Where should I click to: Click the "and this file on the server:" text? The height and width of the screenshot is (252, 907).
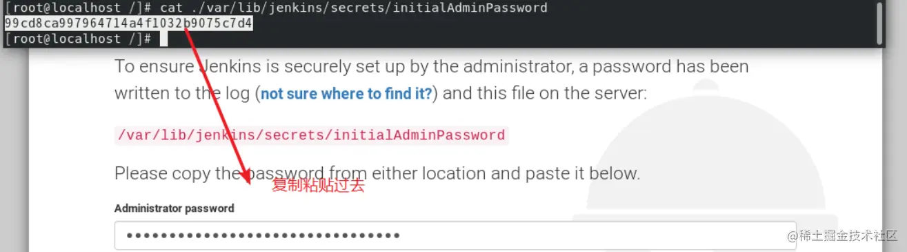tap(544, 93)
